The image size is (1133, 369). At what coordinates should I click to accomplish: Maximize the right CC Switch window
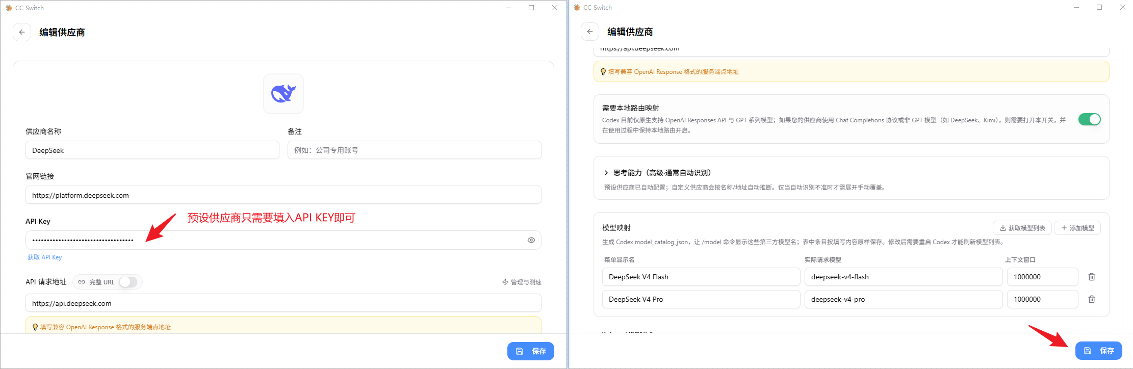[x=1099, y=7]
